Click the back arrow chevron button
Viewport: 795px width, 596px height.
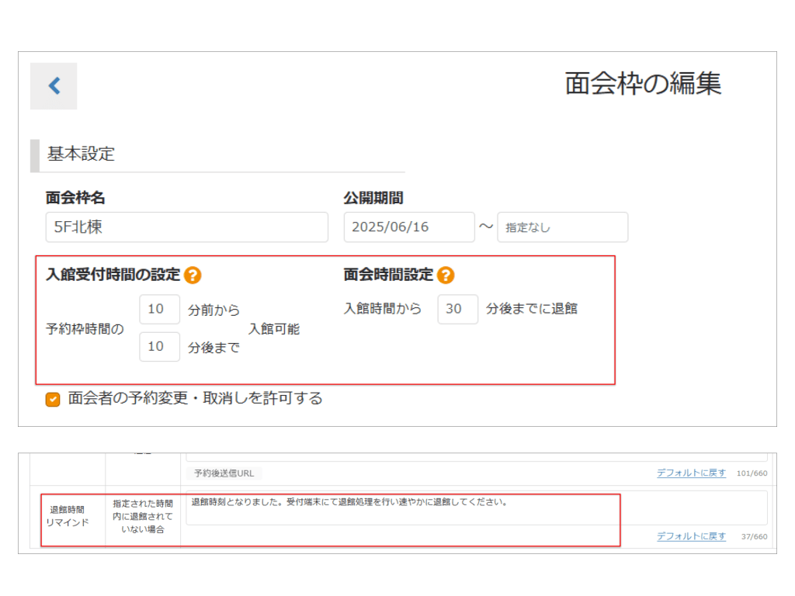click(x=54, y=85)
